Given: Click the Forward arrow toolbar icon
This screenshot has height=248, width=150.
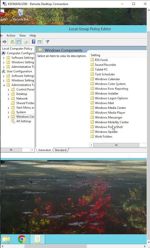Looking at the screenshot, I should [5, 42].
